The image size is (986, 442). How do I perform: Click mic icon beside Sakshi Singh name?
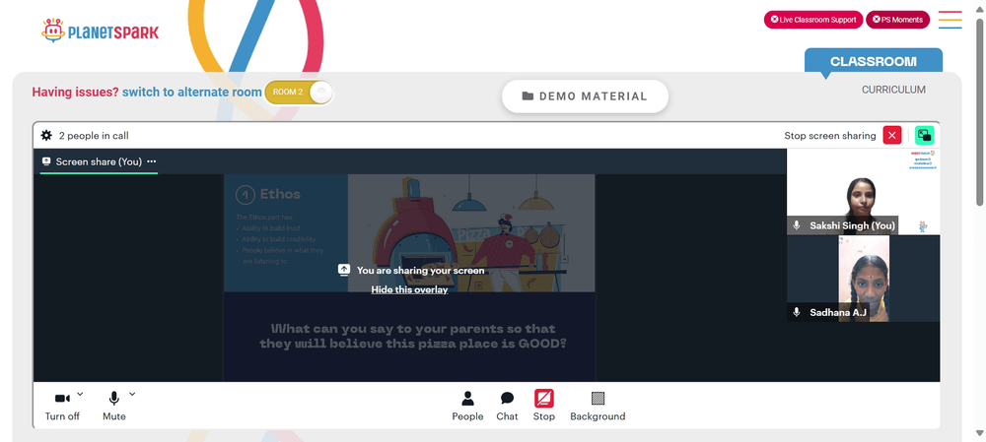pyautogui.click(x=797, y=225)
